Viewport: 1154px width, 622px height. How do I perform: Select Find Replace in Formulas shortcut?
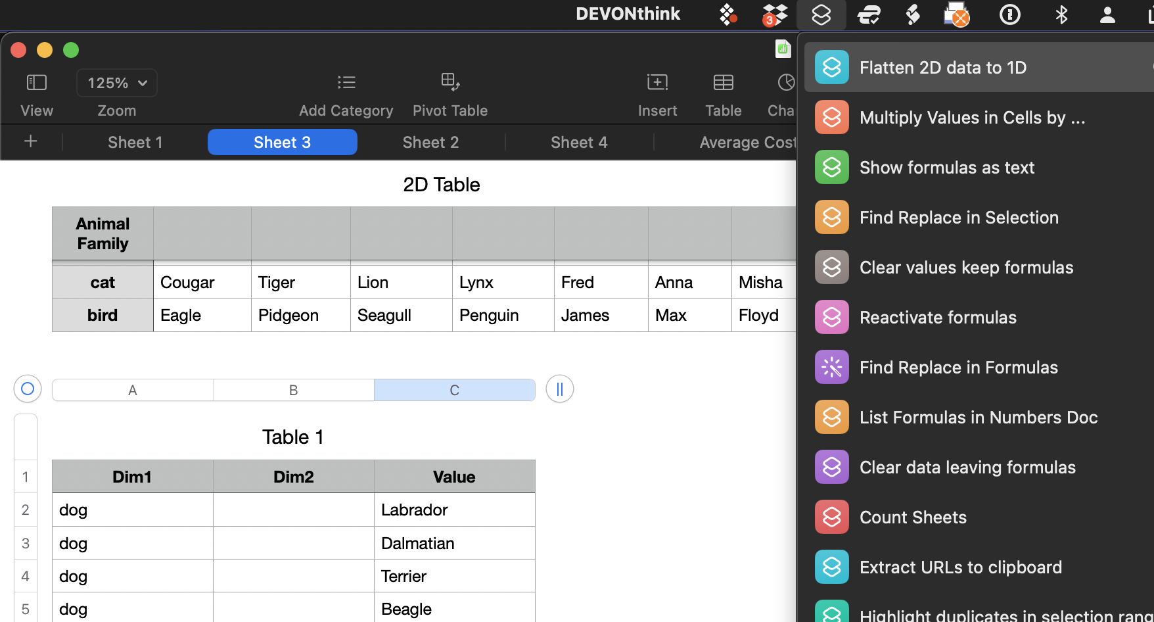pyautogui.click(x=958, y=368)
